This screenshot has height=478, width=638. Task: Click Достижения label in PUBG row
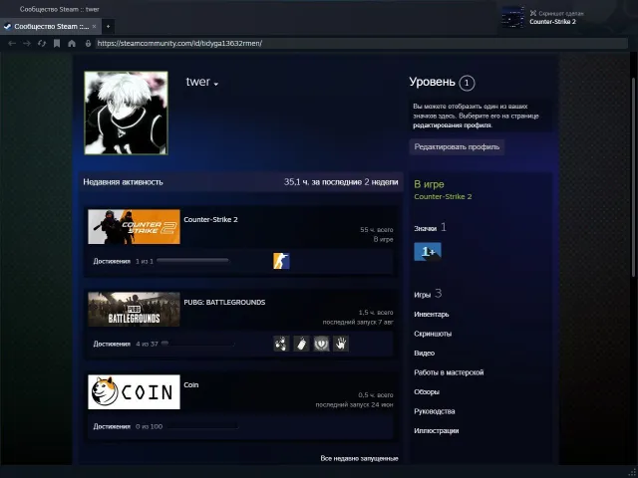[x=112, y=344]
